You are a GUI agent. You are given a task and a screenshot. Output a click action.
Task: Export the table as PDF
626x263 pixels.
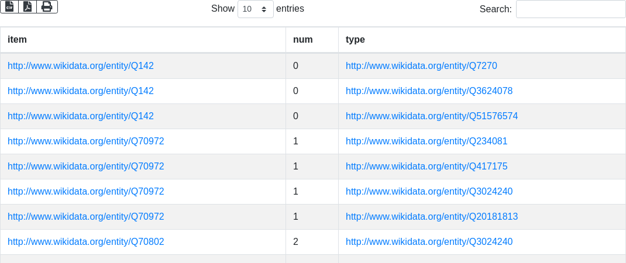[27, 6]
